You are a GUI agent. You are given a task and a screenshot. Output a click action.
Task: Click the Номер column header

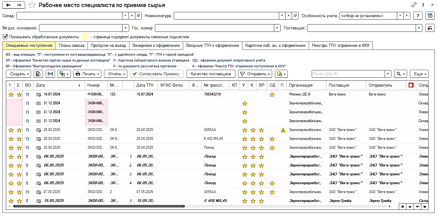click(x=96, y=85)
